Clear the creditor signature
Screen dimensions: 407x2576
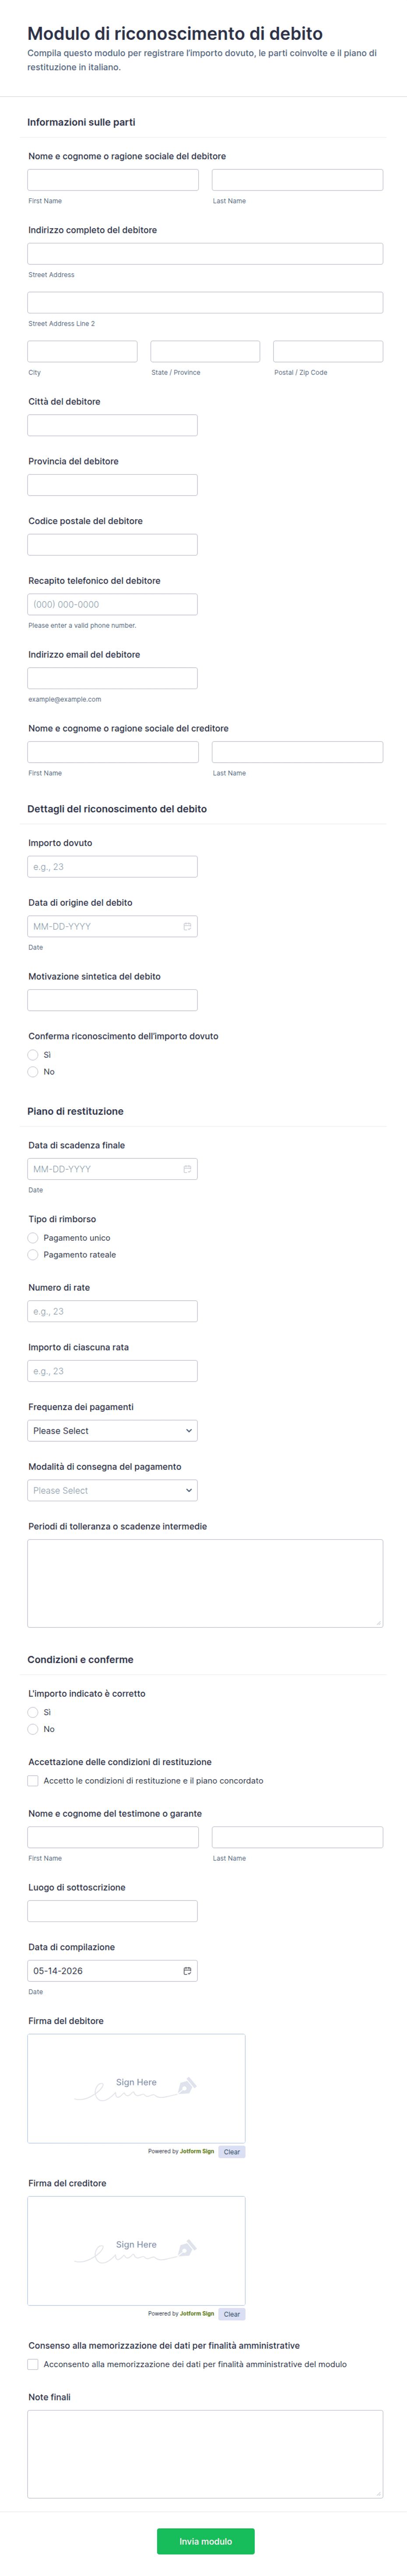pos(232,2314)
